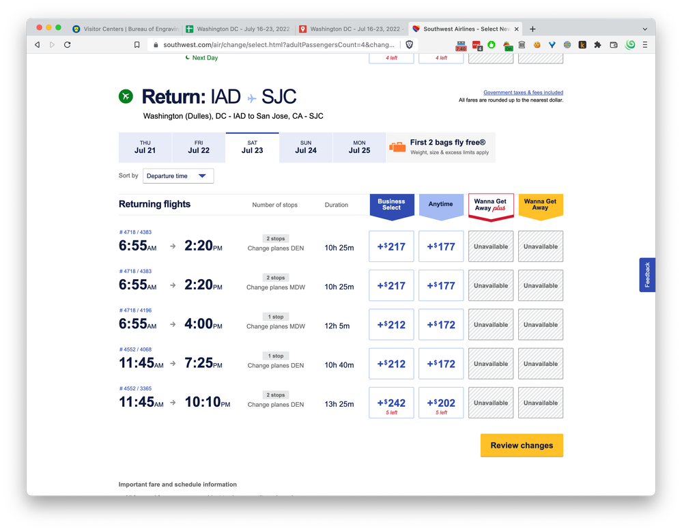Screen dimensions: 682x531
Task: Click the trash can extension icon
Action: (522, 44)
